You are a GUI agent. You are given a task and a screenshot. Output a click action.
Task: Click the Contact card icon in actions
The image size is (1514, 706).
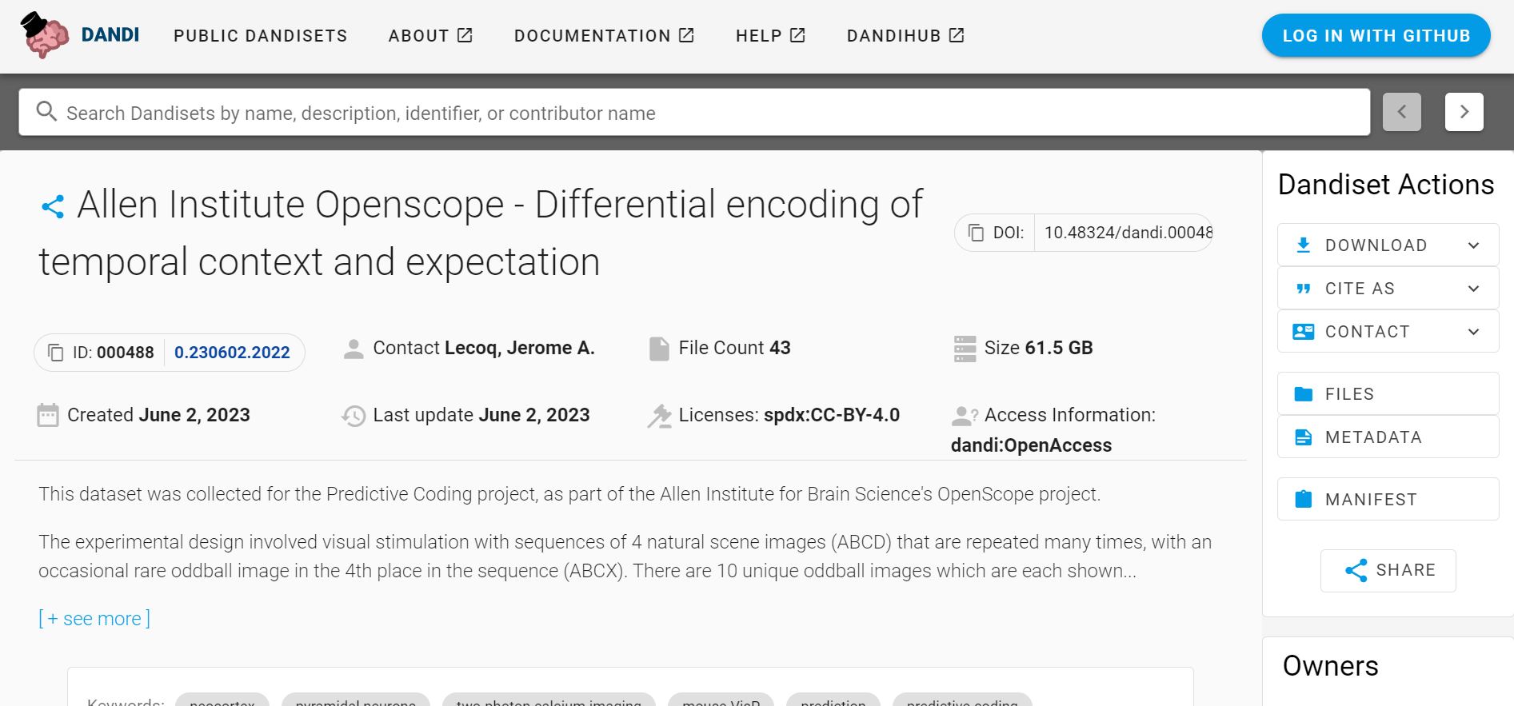[1304, 332]
